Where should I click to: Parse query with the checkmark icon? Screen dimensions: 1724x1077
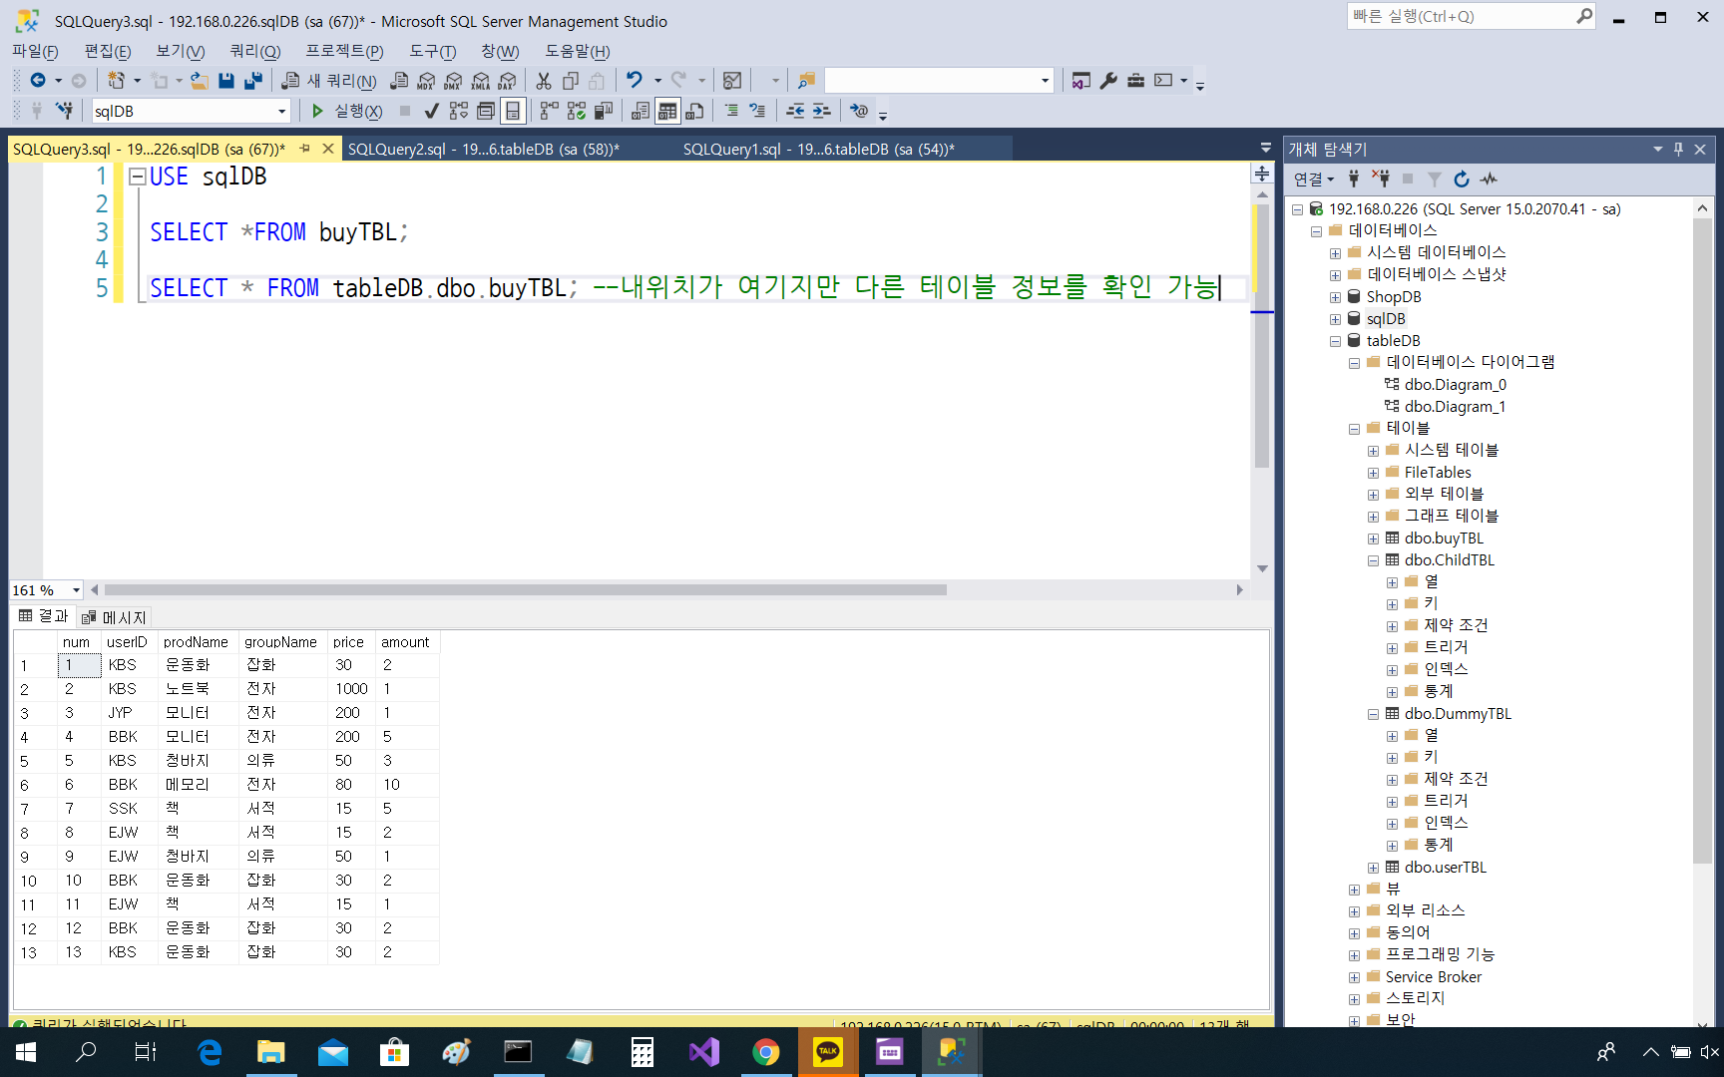[x=431, y=111]
